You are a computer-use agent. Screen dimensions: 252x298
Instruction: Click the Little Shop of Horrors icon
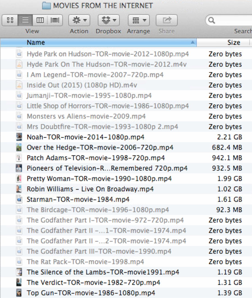(x=19, y=106)
